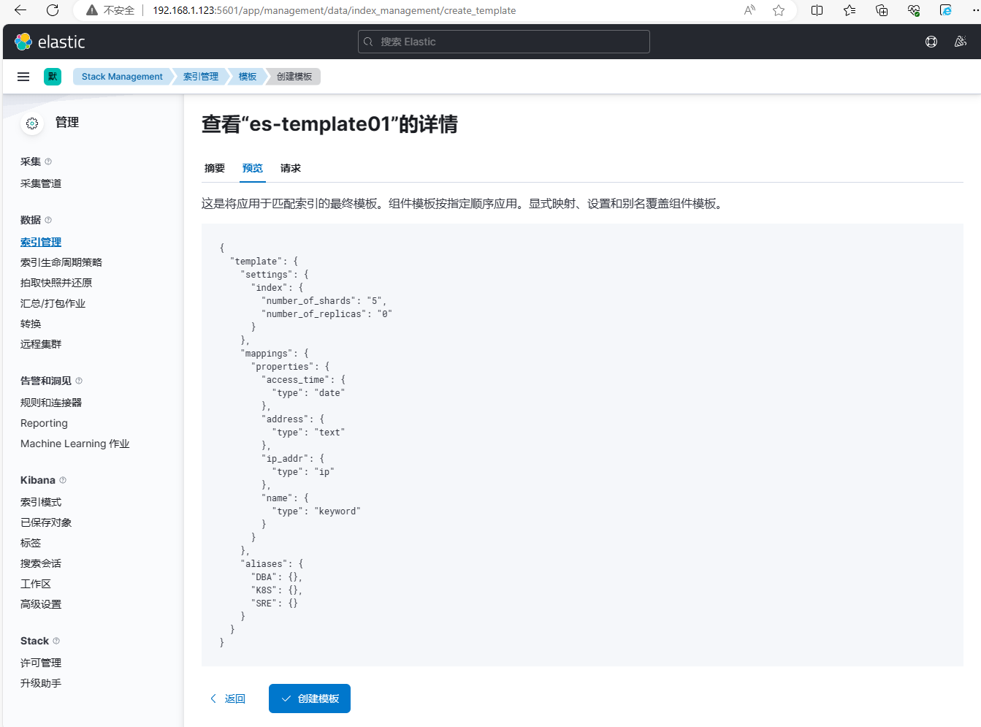The image size is (981, 727).
Task: Open the hamburger navigation menu
Action: [x=23, y=77]
